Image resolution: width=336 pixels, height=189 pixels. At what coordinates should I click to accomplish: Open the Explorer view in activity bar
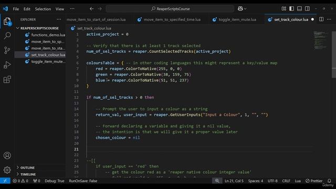pos(7,22)
